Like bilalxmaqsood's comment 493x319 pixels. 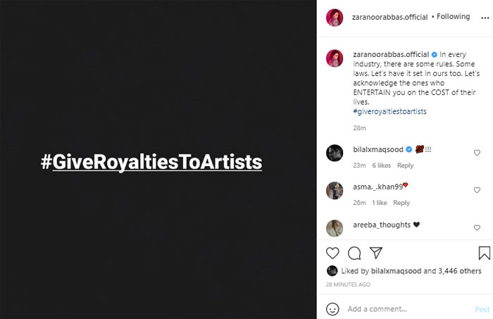point(477,153)
